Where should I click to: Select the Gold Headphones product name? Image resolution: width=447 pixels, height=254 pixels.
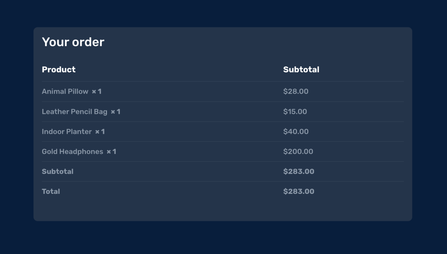click(72, 152)
